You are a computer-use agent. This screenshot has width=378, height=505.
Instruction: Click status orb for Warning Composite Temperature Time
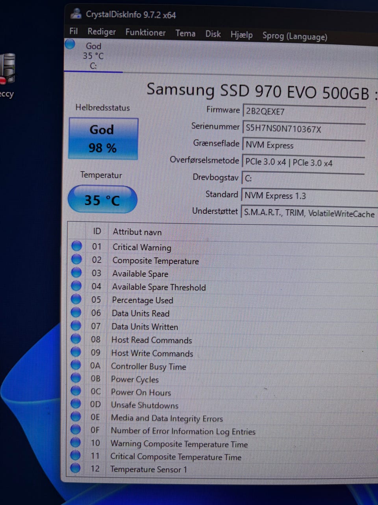pyautogui.click(x=75, y=442)
